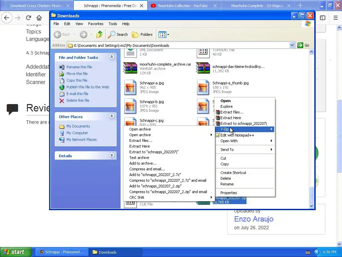Choose Rename in the context menu
Image resolution: width=342 pixels, height=257 pixels.
pos(245,184)
